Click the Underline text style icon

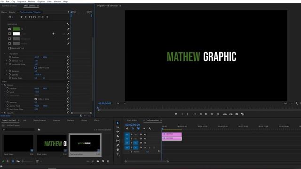(x=47, y=17)
